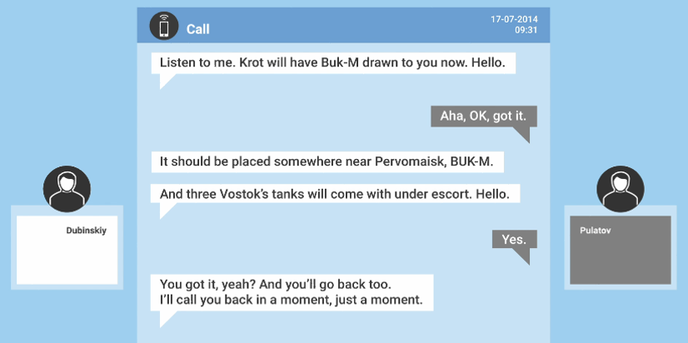Click the tail below "Listen to me" bubble
Viewport: 688px width, 343px height.
click(x=165, y=81)
